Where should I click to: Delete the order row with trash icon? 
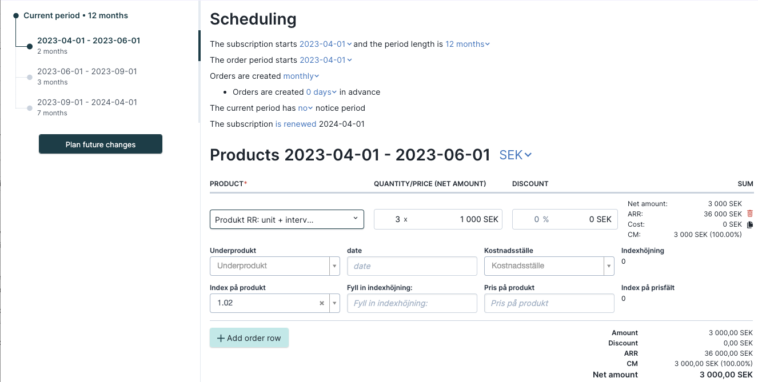point(750,214)
